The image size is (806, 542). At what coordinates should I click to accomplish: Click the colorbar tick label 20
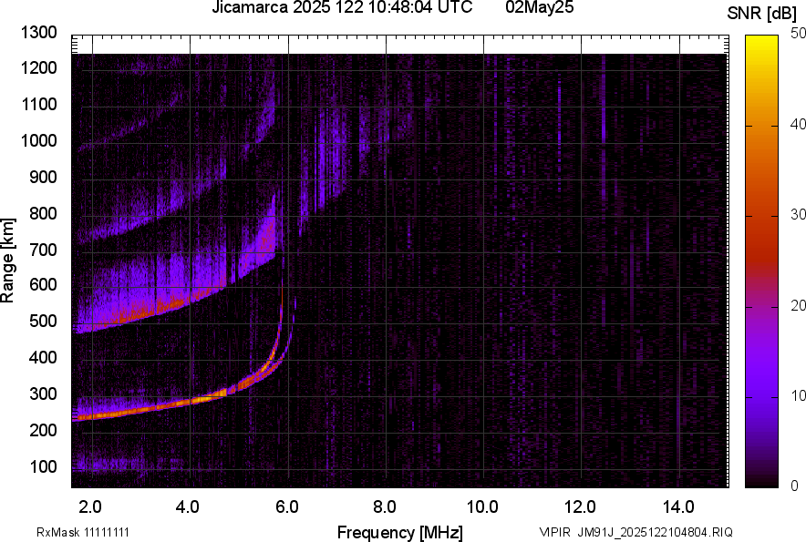[799, 305]
